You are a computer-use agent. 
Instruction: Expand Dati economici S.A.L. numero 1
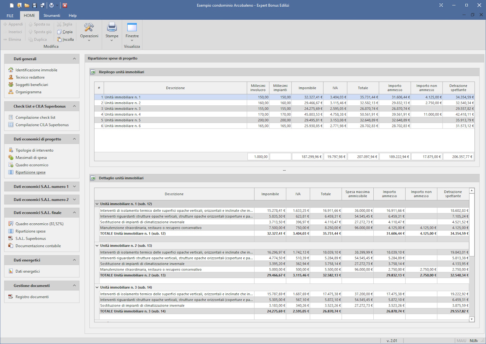click(74, 187)
